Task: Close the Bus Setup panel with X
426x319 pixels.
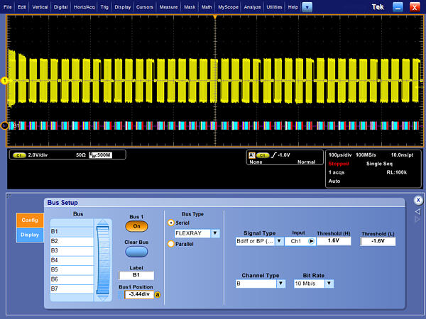Action: (418, 200)
